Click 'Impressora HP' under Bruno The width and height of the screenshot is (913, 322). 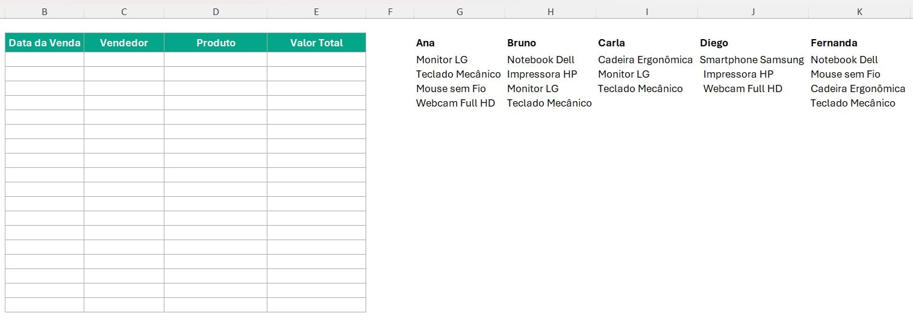click(x=542, y=74)
